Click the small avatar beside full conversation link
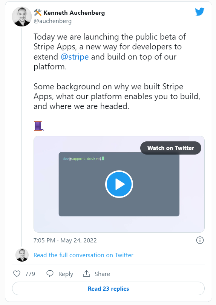Viewport: 216px width, 305px height. tap(22, 255)
